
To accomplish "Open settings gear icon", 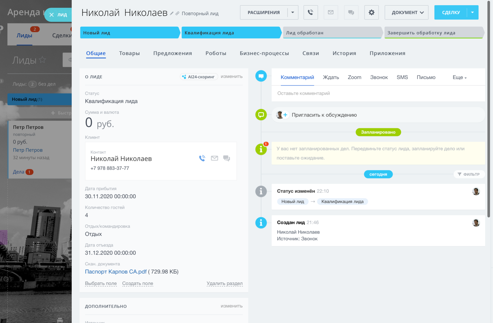I will point(371,12).
